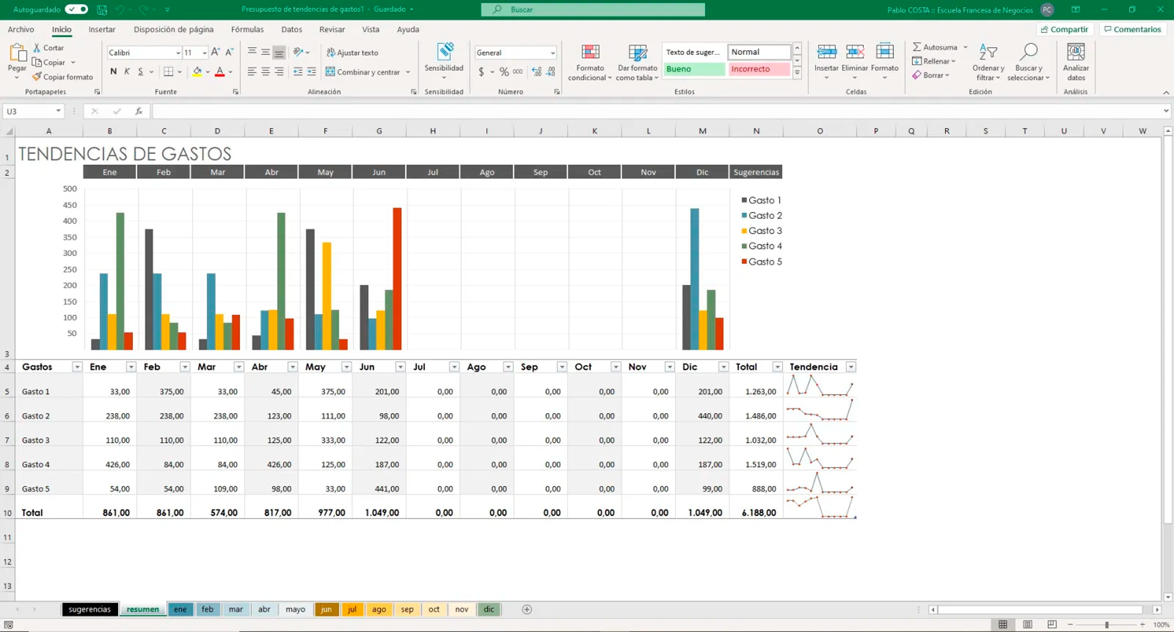Switch to Normal view in status bar
1174x632 pixels.
coord(1003,625)
